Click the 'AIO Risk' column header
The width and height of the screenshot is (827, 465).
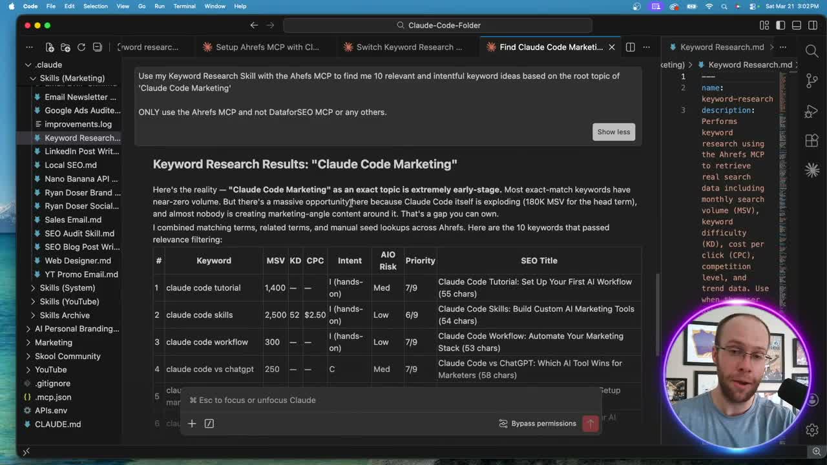388,260
